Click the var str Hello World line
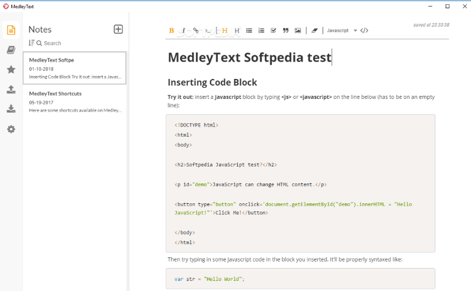 coord(210,279)
